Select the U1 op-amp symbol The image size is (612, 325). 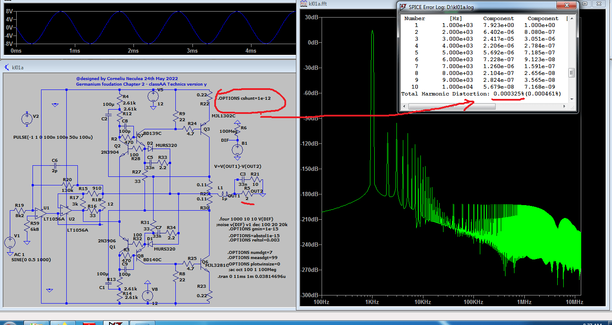click(x=40, y=212)
